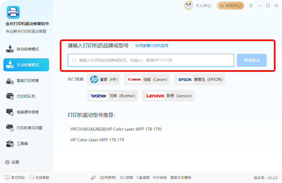Click the 搜索驱动 button
Viewport: 282px width, 183px height.
tap(252, 60)
